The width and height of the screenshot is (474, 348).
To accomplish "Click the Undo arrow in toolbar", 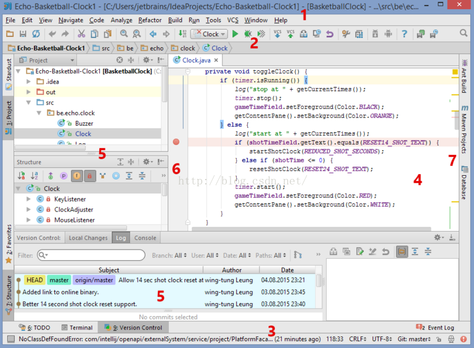I will point(52,34).
